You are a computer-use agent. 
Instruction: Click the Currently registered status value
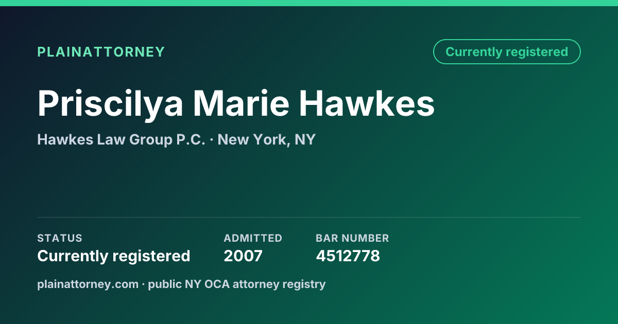[114, 256]
